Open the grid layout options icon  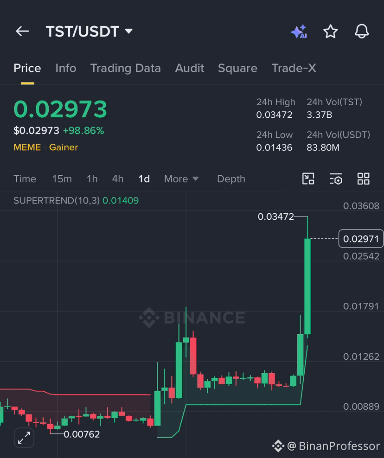point(363,179)
